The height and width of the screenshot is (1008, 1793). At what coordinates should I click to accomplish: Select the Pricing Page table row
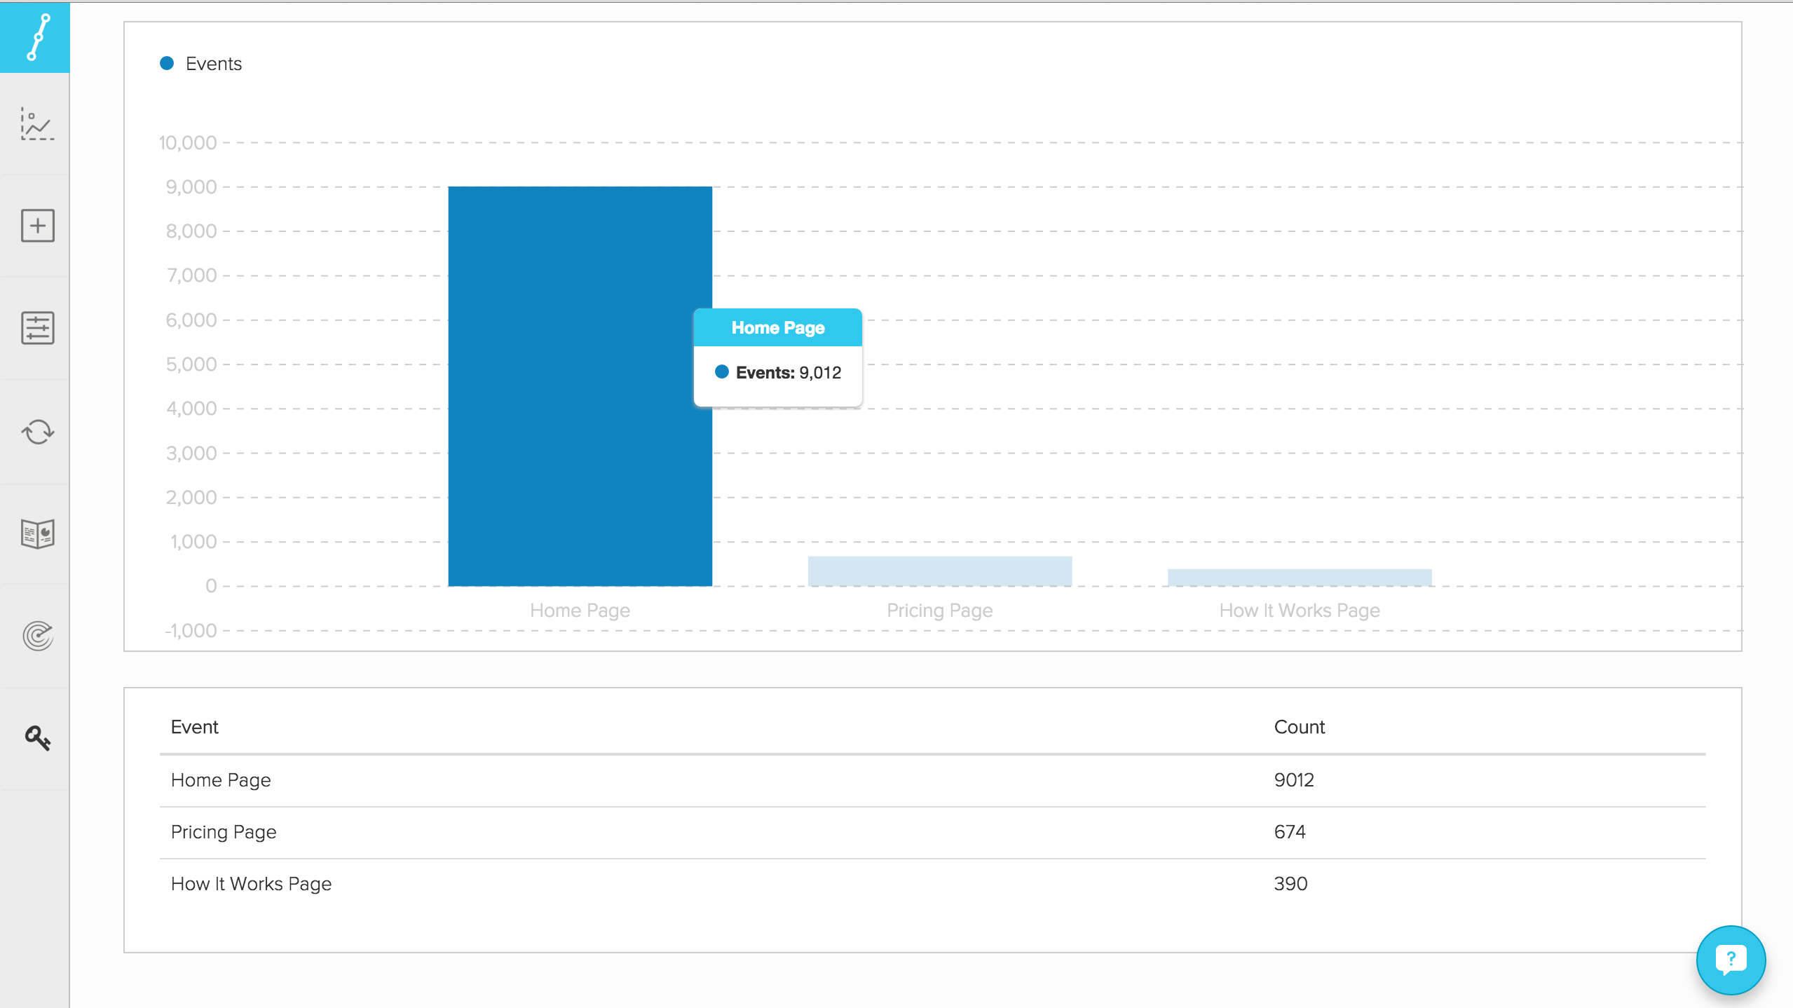pyautogui.click(x=224, y=832)
